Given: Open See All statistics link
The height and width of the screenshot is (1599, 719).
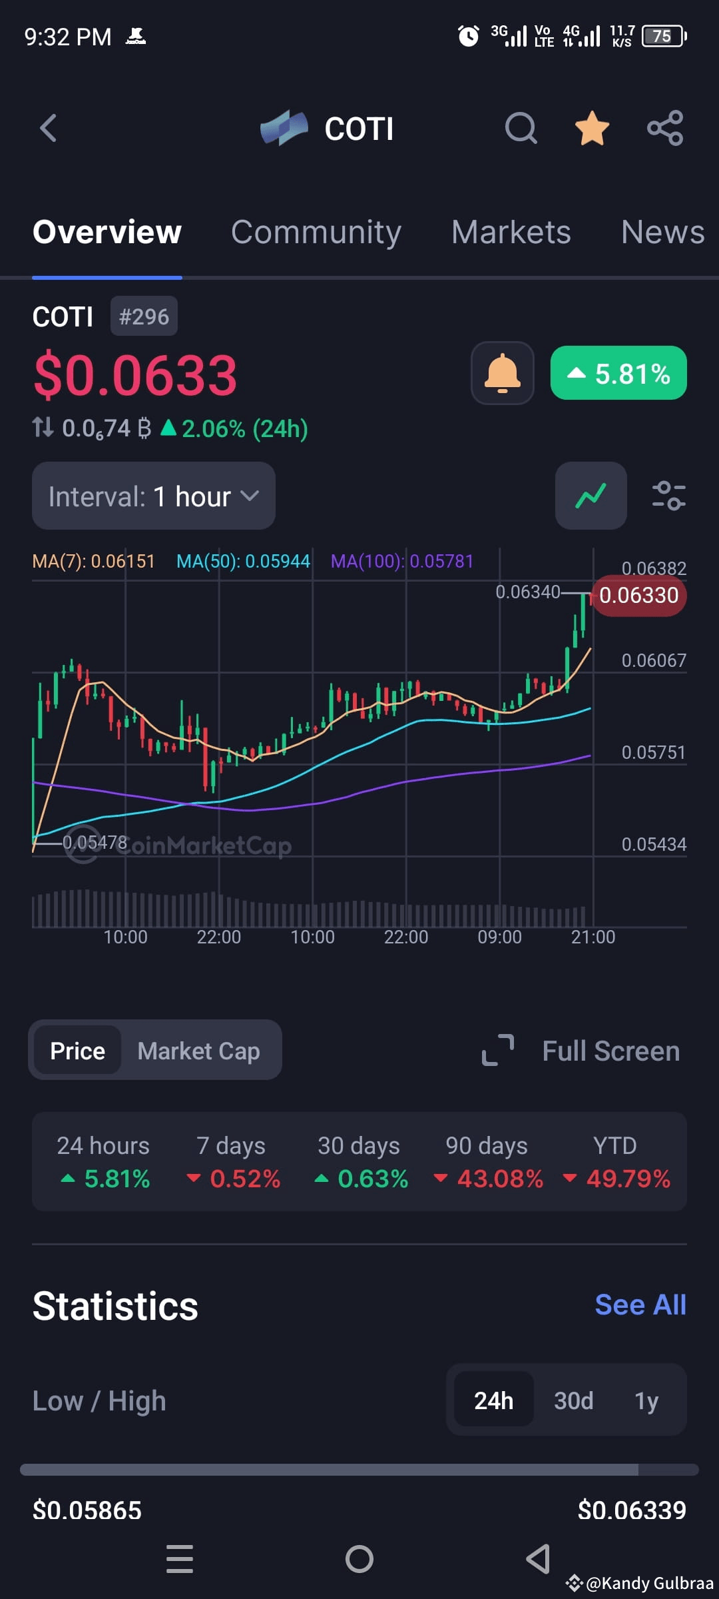Looking at the screenshot, I should click(640, 1305).
